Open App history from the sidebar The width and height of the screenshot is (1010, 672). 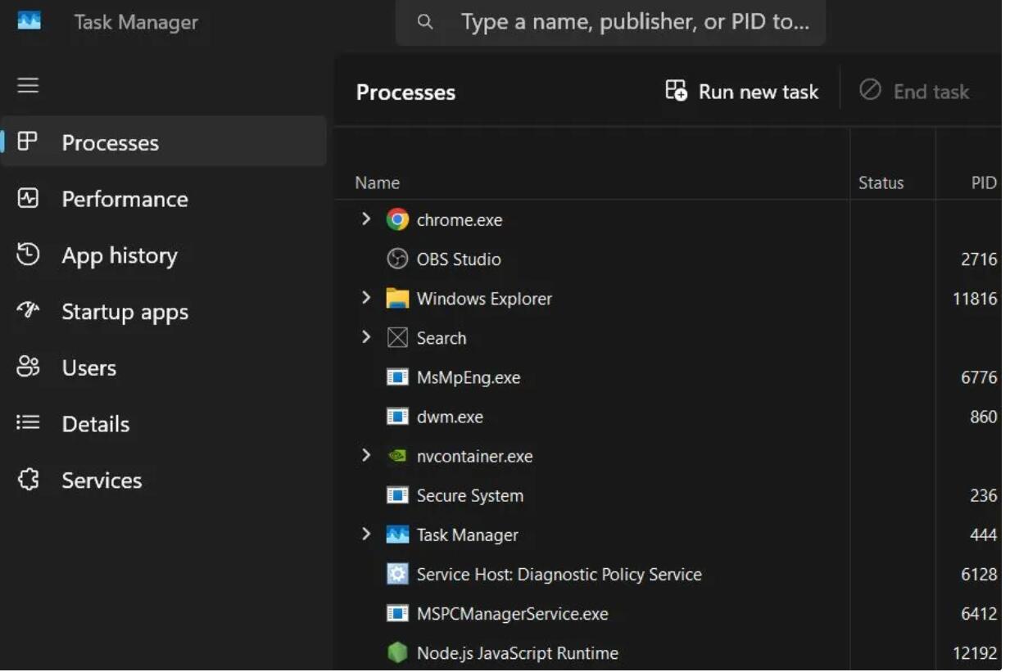pos(118,255)
